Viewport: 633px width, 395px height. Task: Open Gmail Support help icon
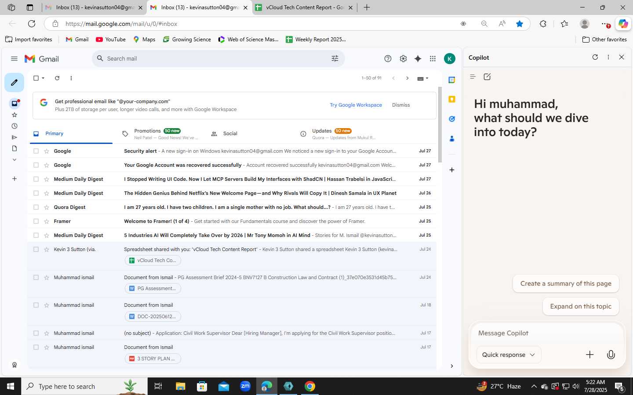point(388,59)
